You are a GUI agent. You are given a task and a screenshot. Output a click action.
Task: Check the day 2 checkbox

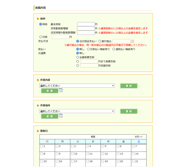pos(57,146)
